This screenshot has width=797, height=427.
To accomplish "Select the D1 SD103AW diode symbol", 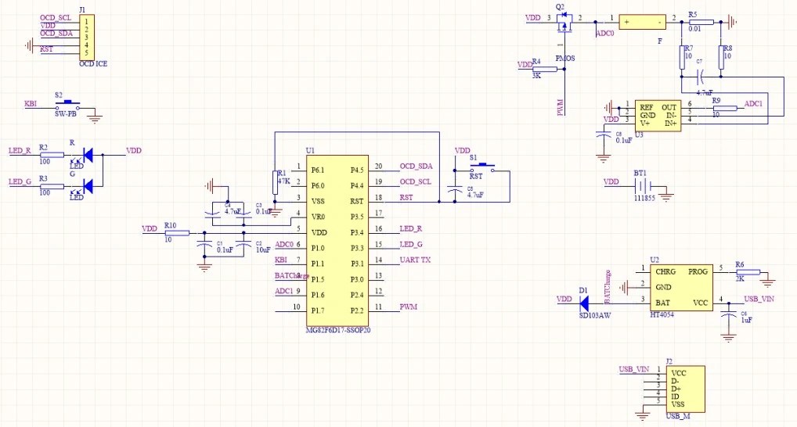I will (x=585, y=304).
